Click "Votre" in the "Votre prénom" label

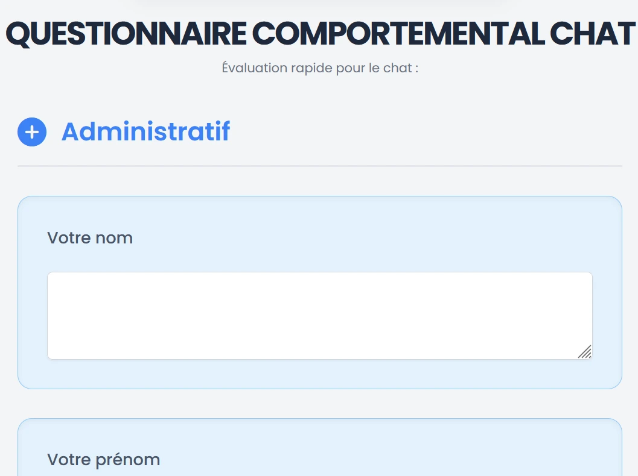68,460
